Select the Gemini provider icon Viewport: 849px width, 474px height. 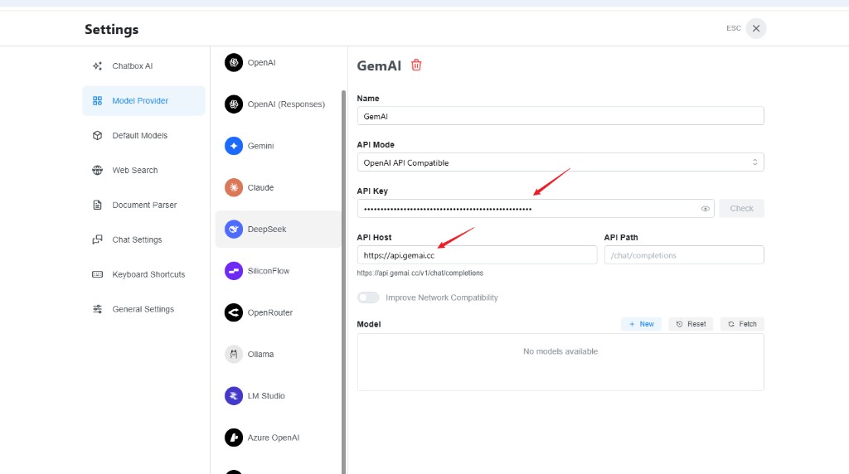(234, 146)
